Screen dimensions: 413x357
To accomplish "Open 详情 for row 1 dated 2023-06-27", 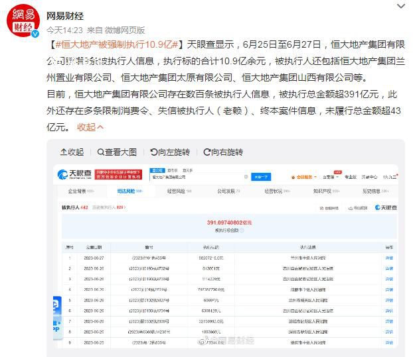I will 389,258.
